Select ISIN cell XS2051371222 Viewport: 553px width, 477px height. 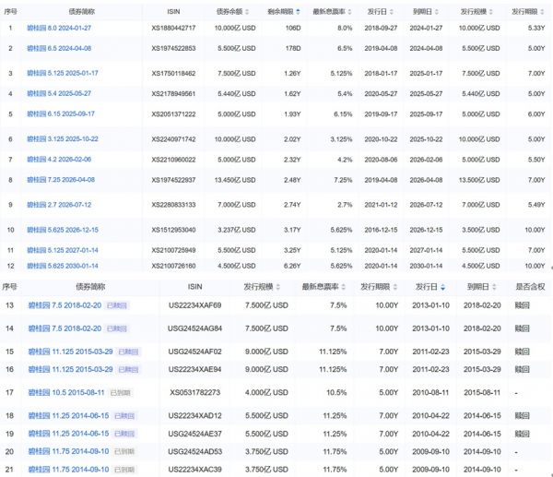click(x=173, y=114)
